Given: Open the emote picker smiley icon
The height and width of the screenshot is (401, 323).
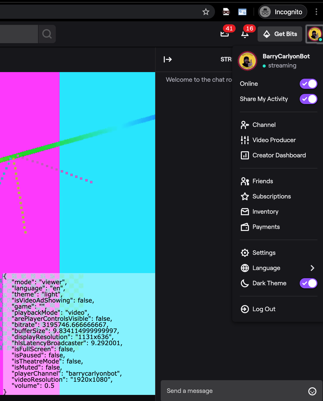Looking at the screenshot, I should point(312,391).
